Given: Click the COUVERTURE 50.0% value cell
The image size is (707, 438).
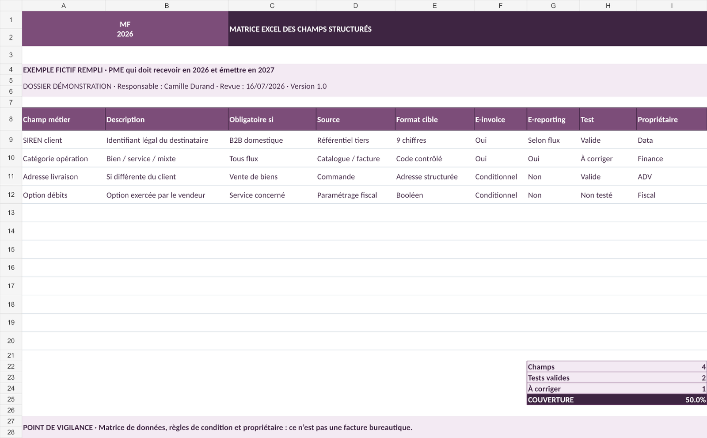Looking at the screenshot, I should 672,400.
